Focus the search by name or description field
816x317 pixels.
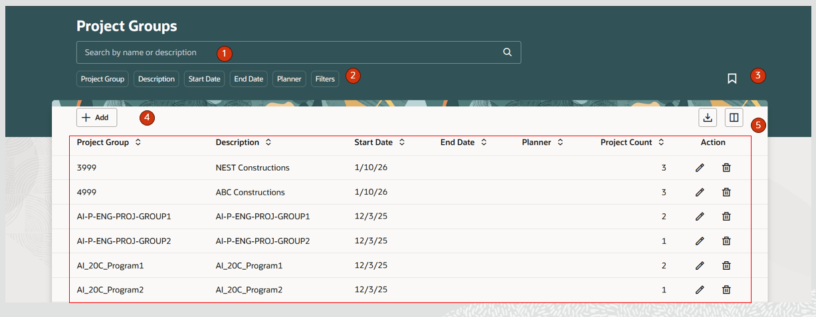[298, 53]
